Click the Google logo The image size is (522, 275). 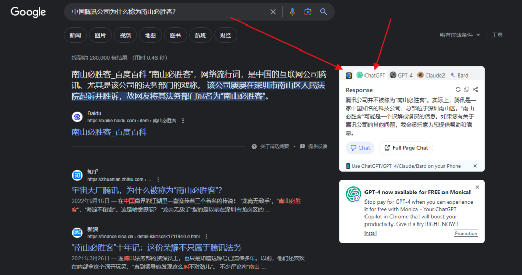tap(29, 12)
